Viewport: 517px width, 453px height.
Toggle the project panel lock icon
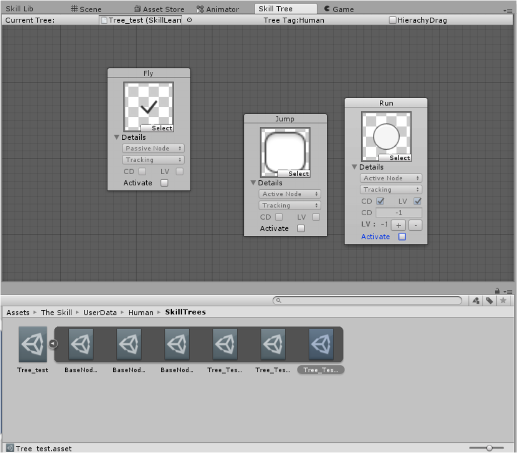pos(497,291)
